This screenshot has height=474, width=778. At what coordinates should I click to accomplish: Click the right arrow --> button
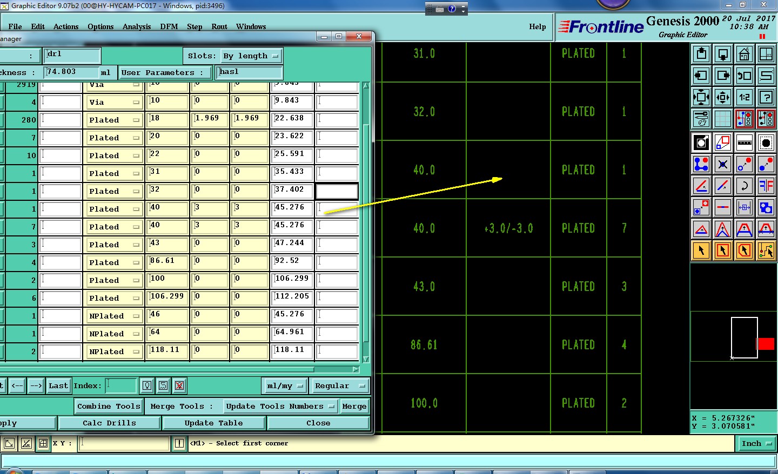pyautogui.click(x=36, y=385)
